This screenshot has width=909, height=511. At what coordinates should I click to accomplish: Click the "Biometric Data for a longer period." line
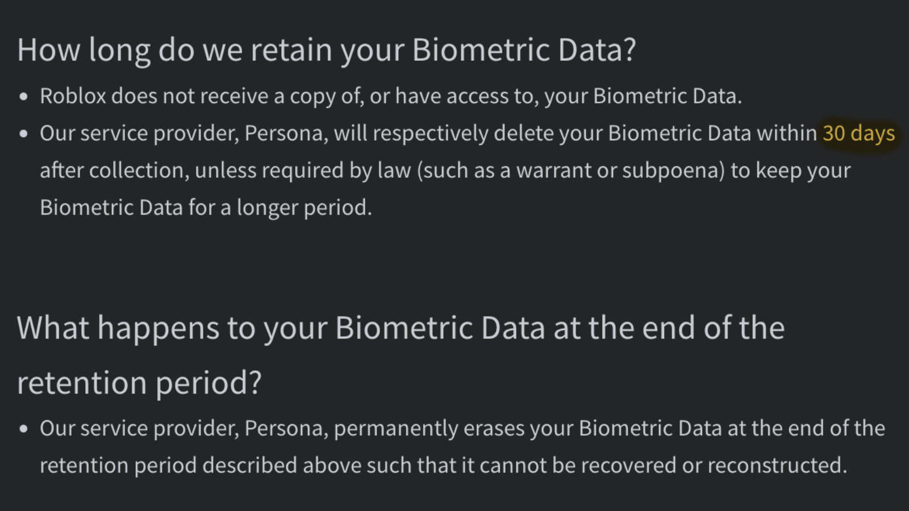tap(206, 208)
